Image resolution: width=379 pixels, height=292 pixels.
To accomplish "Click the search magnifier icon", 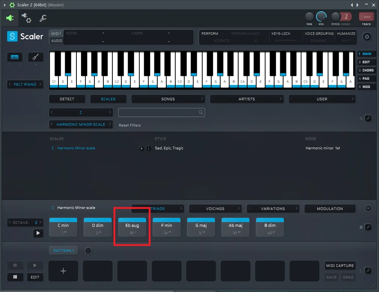I will click(x=201, y=112).
